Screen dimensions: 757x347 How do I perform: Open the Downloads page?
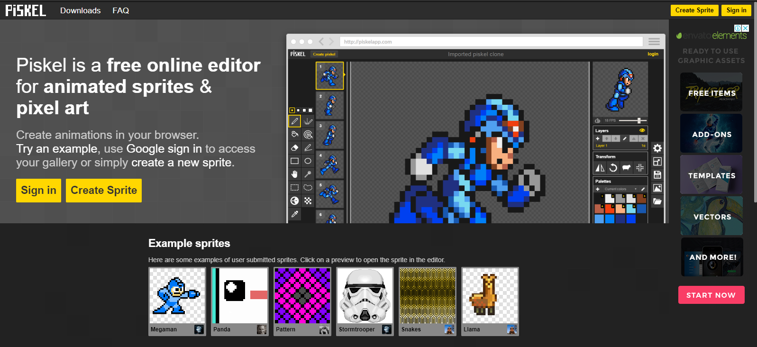[80, 10]
